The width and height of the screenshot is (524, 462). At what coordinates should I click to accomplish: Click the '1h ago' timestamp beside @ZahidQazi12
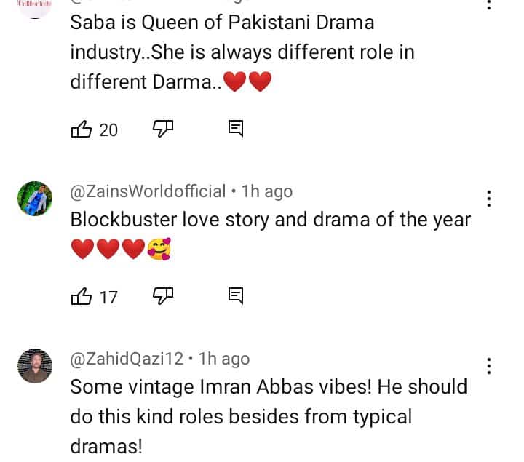point(223,359)
